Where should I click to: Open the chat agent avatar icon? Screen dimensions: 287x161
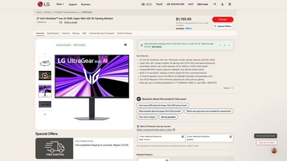point(274,150)
